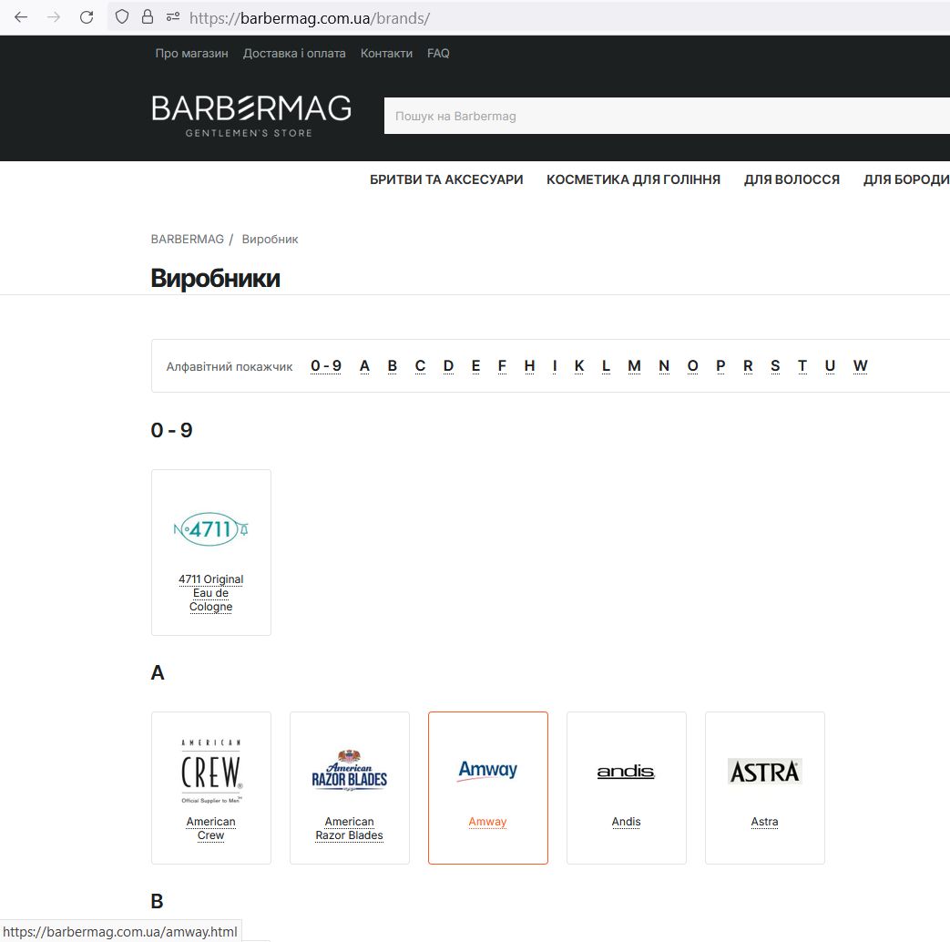This screenshot has width=950, height=942.
Task: Jump to letter B in index
Action: pyautogui.click(x=392, y=365)
